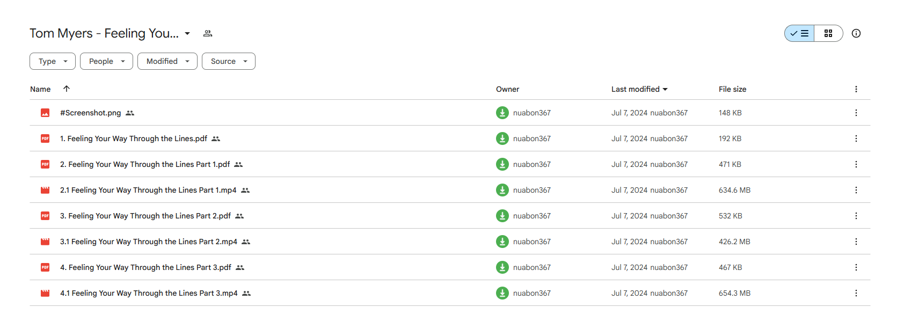Screen dimensions: 904x336
Task: Click the PDF icon of 4. Part 3.pdf
Action: point(45,267)
